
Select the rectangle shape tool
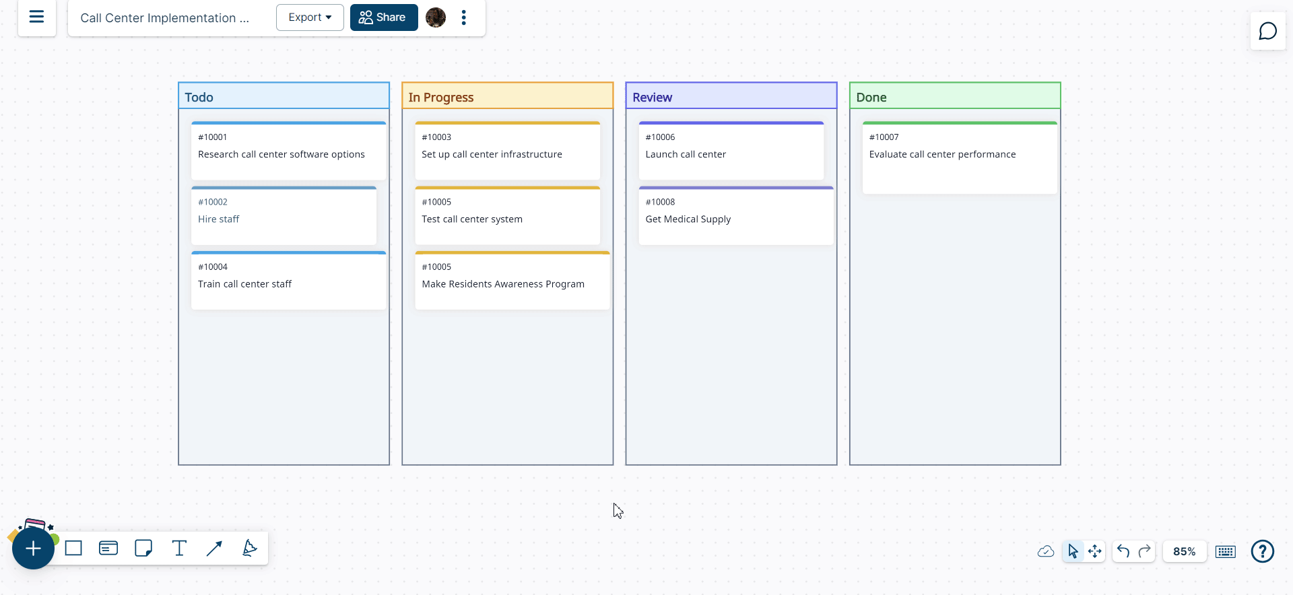pyautogui.click(x=73, y=549)
